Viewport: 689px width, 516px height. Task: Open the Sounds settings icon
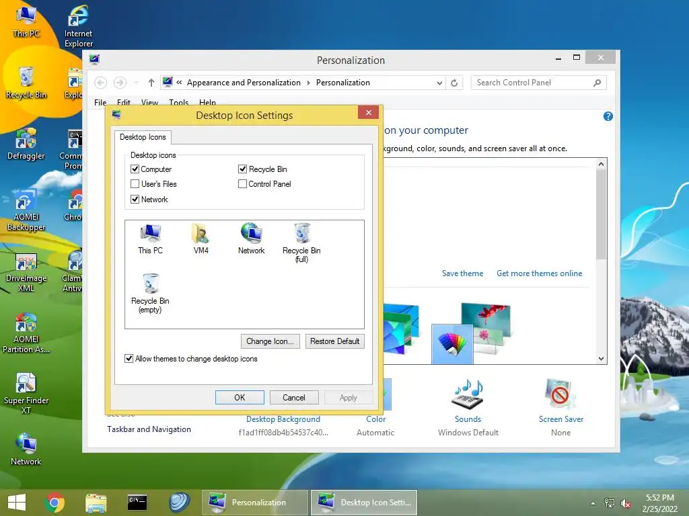click(x=468, y=394)
